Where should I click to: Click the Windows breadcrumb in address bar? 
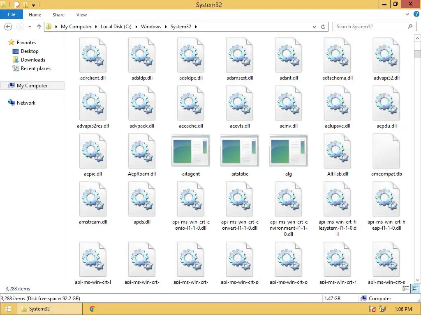[x=151, y=27]
